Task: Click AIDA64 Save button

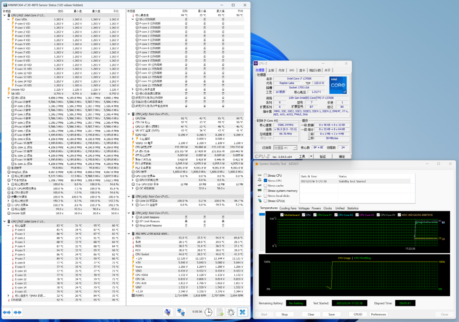Action: point(332,314)
